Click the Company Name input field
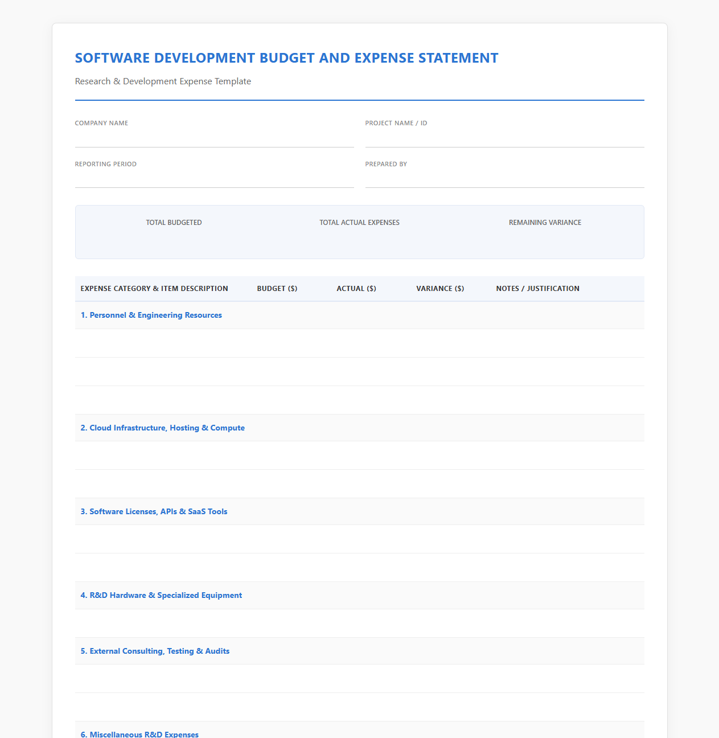This screenshot has height=738, width=719. tap(214, 138)
